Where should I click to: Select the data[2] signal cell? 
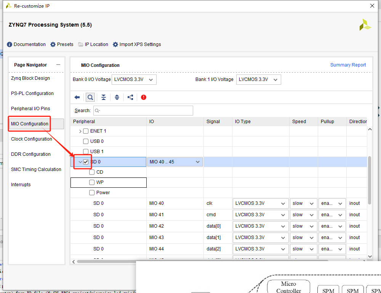[218, 249]
